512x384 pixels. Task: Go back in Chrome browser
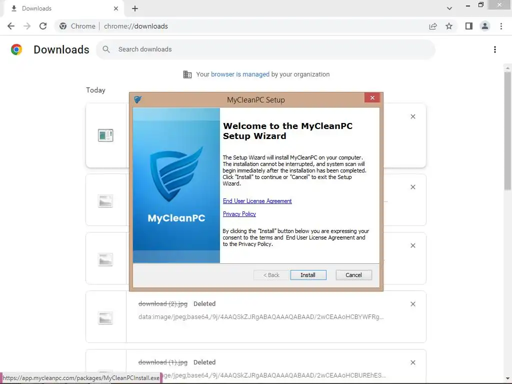pos(11,26)
